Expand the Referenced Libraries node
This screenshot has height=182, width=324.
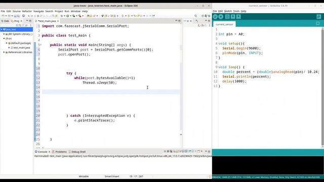[x=4, y=52]
